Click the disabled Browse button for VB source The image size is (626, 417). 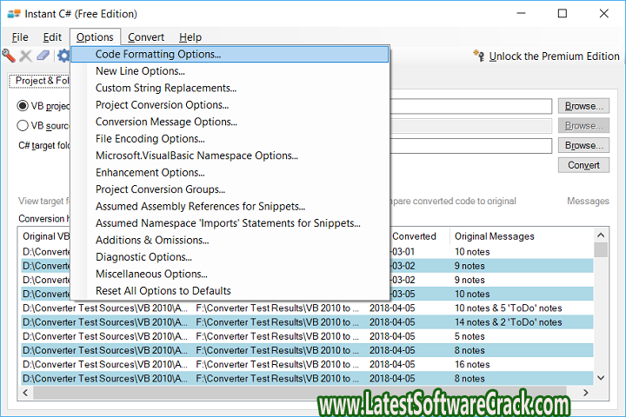[583, 126]
